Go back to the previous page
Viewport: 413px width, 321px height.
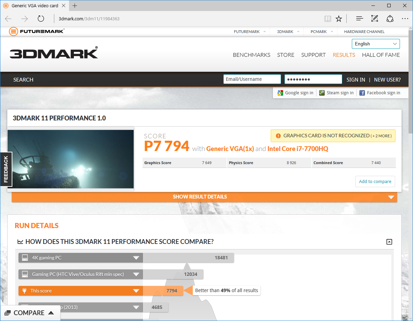point(8,19)
